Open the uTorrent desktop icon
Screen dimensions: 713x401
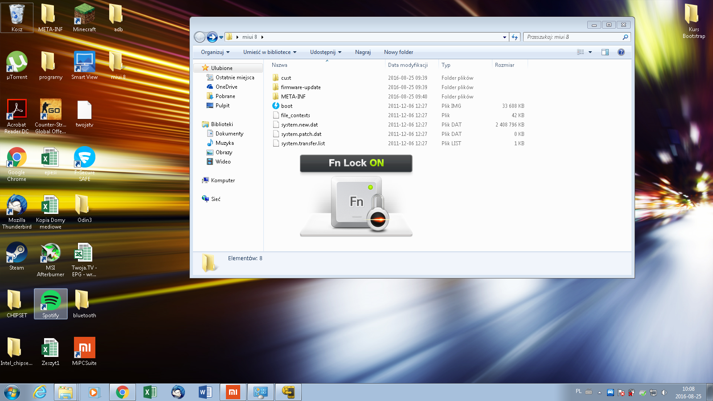tap(16, 65)
